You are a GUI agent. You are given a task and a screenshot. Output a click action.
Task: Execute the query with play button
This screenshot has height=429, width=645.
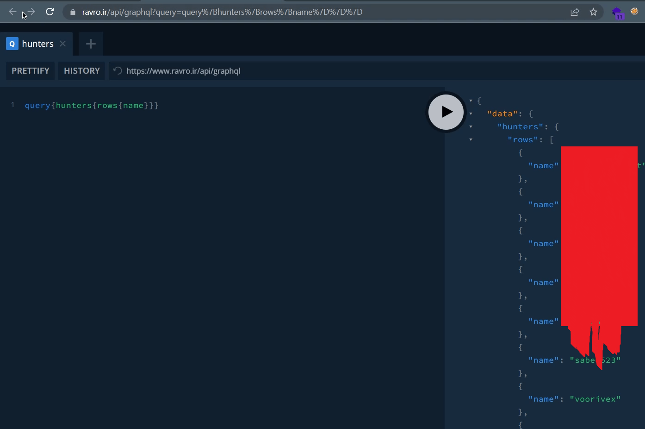[x=446, y=112]
